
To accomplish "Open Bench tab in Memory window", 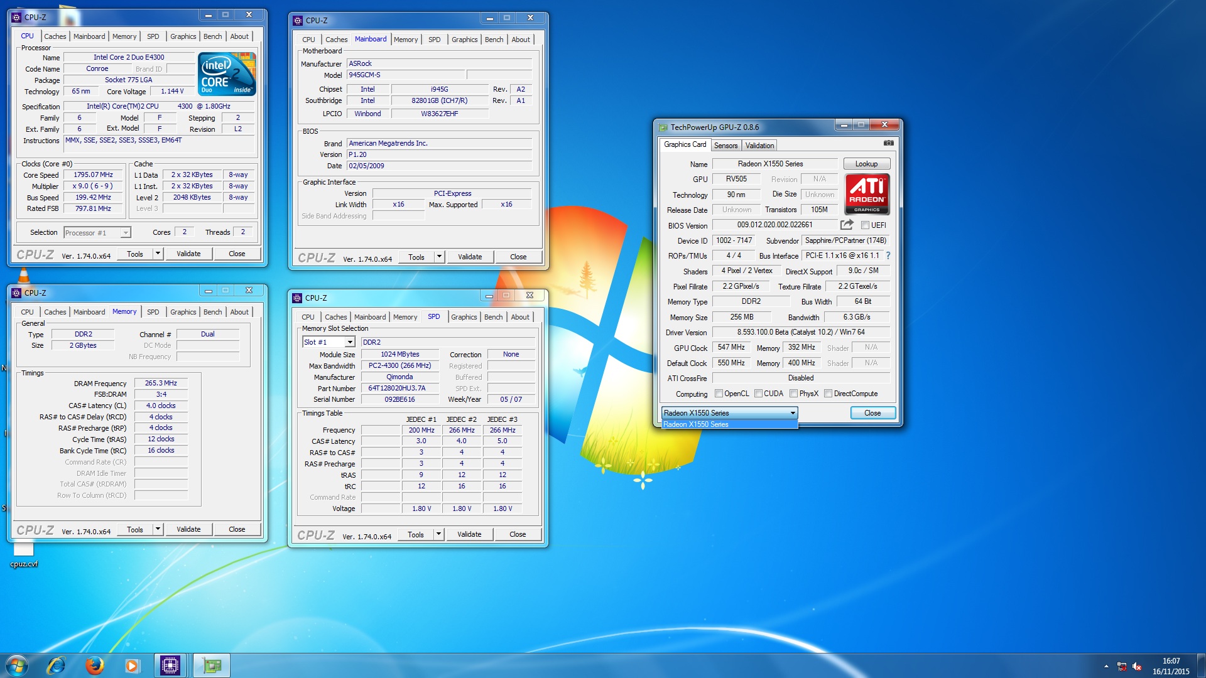I will [213, 312].
